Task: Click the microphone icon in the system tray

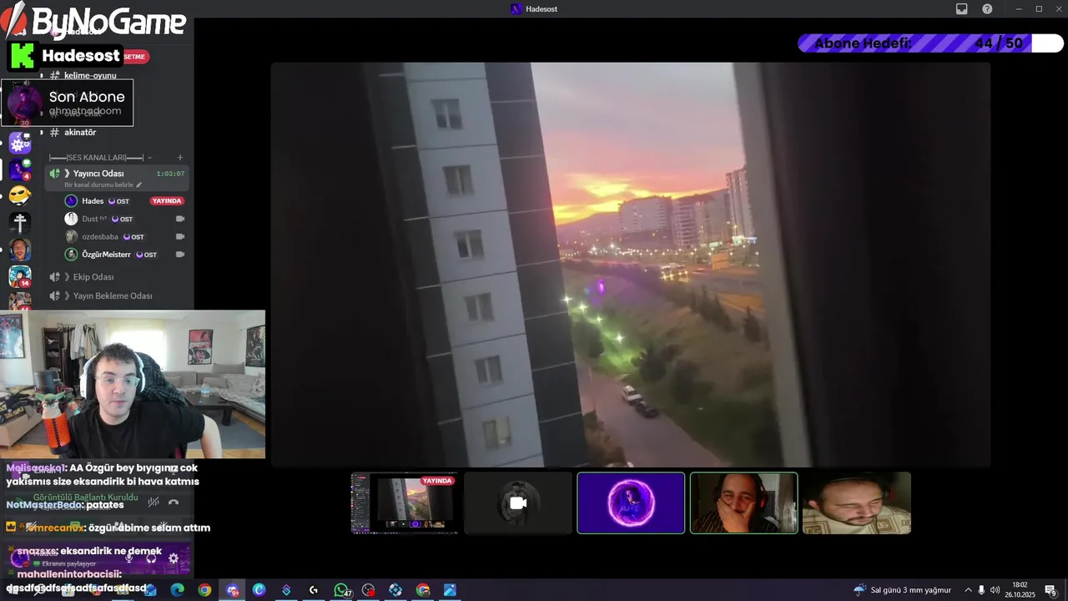Action: pos(981,590)
